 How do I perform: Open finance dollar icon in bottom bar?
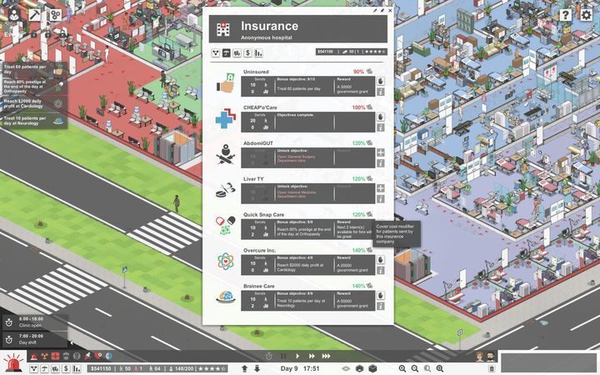(x=66, y=369)
